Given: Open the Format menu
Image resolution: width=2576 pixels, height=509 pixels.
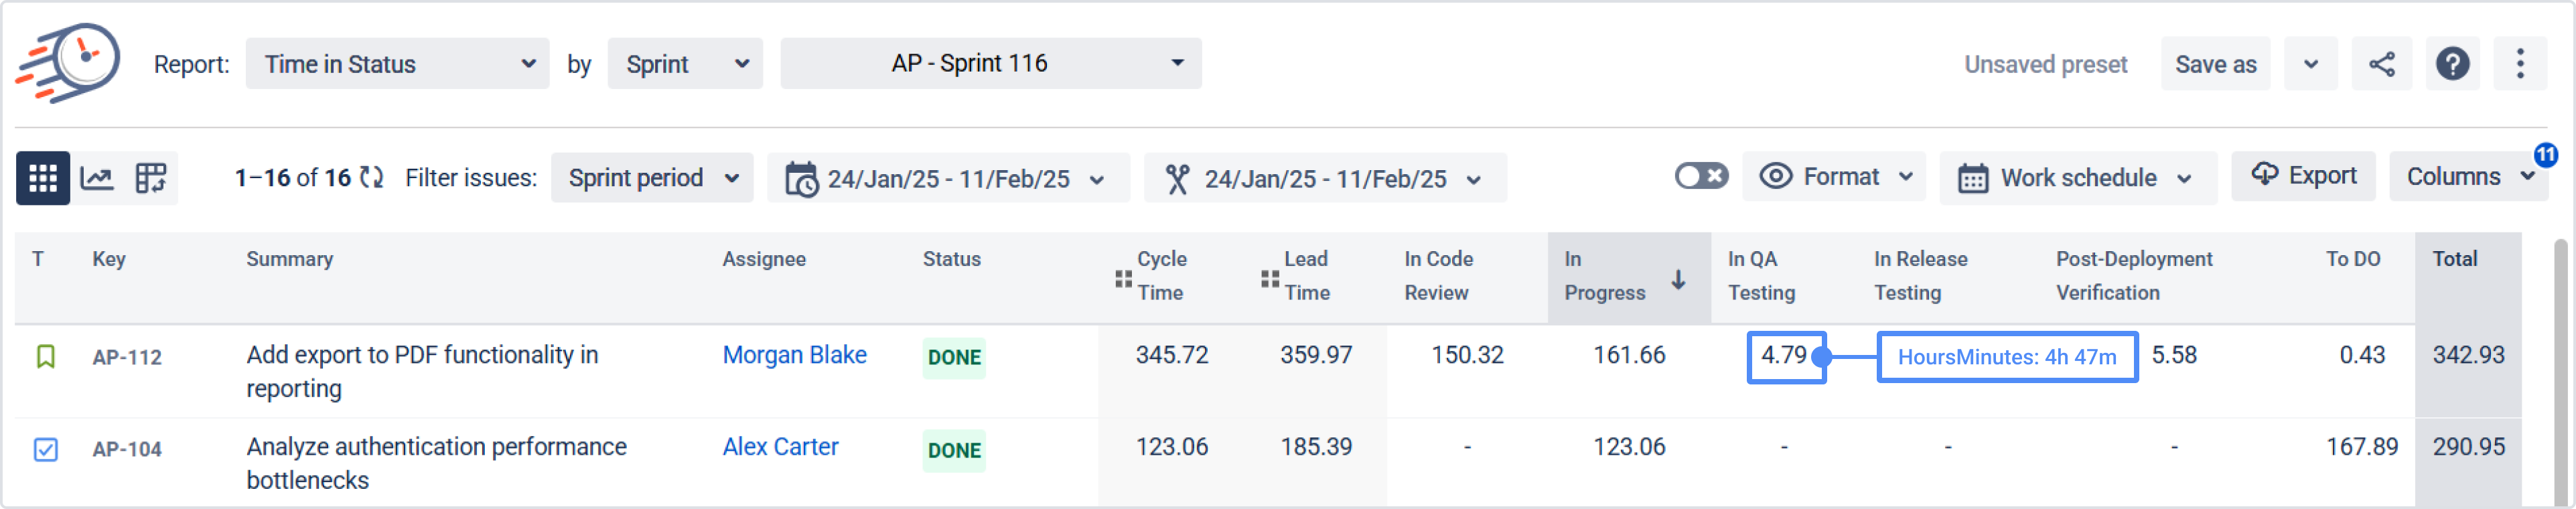Looking at the screenshot, I should click(x=1833, y=177).
